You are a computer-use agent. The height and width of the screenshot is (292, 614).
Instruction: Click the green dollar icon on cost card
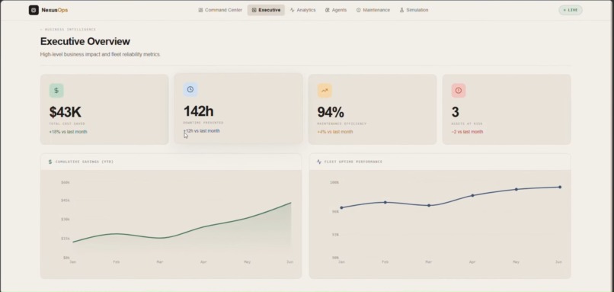click(x=56, y=91)
